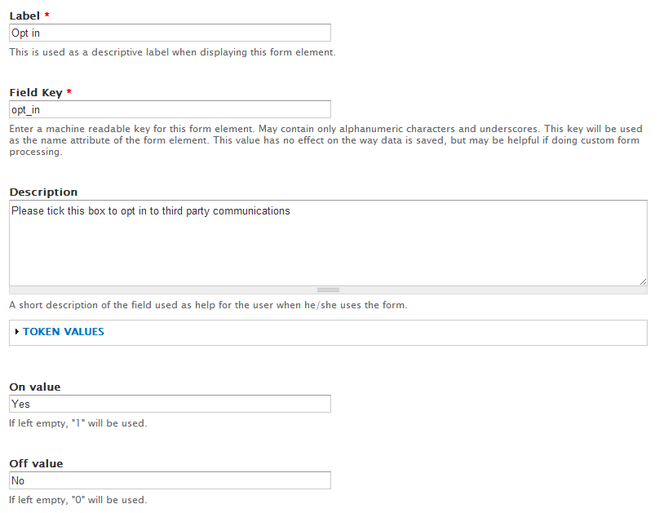This screenshot has height=513, width=668.
Task: Click the "A short description of the field" help text
Action: [208, 305]
